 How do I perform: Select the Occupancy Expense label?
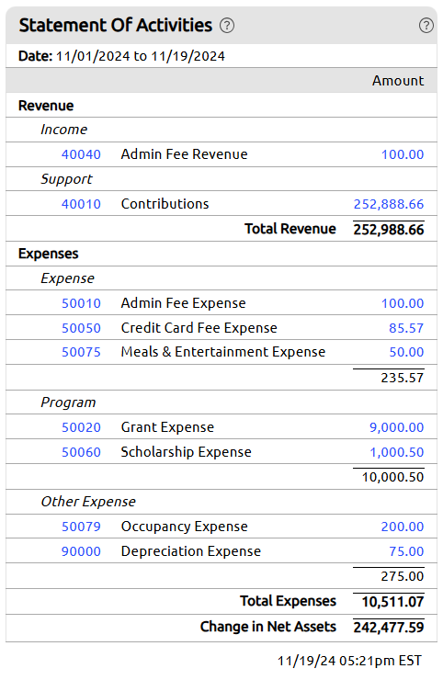[185, 527]
